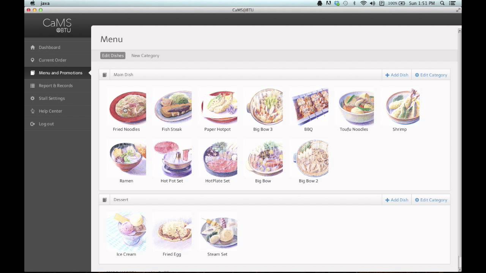Select the Big Bow 2 dish image
This screenshot has height=273, width=486.
click(309, 158)
